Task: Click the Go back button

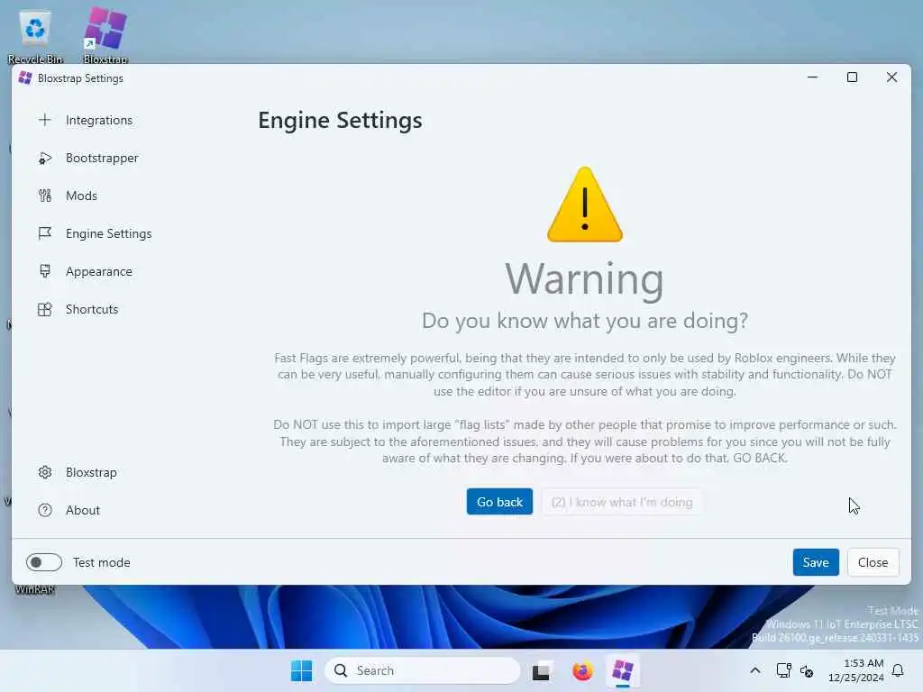Action: coord(499,502)
